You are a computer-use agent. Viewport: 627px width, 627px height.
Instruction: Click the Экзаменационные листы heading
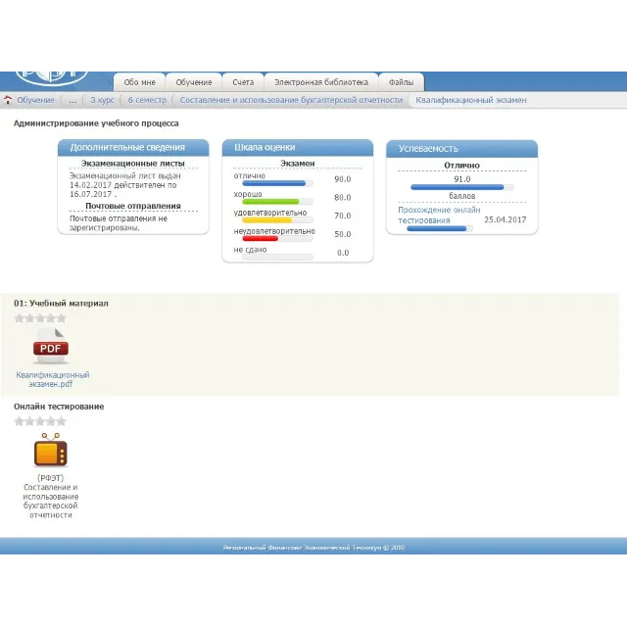tap(133, 164)
